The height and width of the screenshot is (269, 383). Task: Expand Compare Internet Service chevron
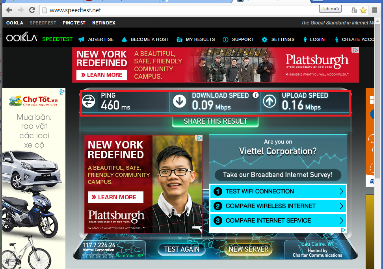(342, 221)
